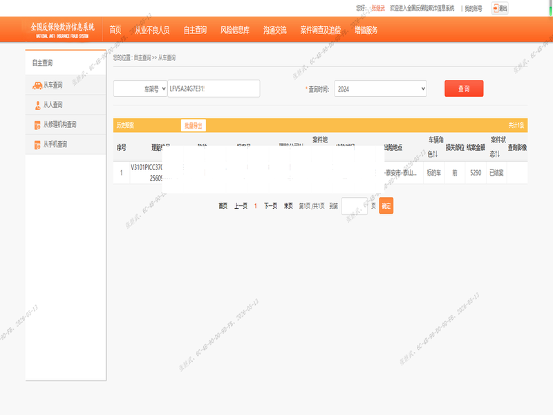This screenshot has height=415, width=553.
Task: Go to 首页 in pagination
Action: [223, 205]
